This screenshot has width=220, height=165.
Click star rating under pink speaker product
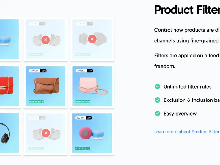pyautogui.click(x=83, y=149)
